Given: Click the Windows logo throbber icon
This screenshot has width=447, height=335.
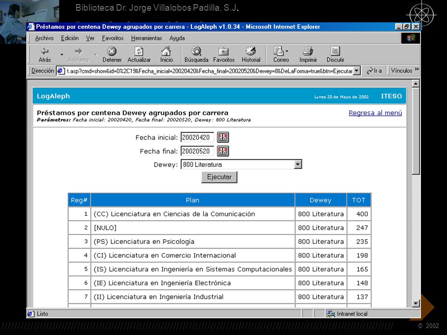Looking at the screenshot, I should [x=411, y=38].
